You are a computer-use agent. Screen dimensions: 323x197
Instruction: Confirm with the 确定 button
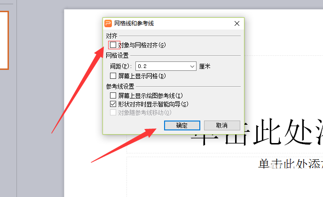(x=182, y=125)
